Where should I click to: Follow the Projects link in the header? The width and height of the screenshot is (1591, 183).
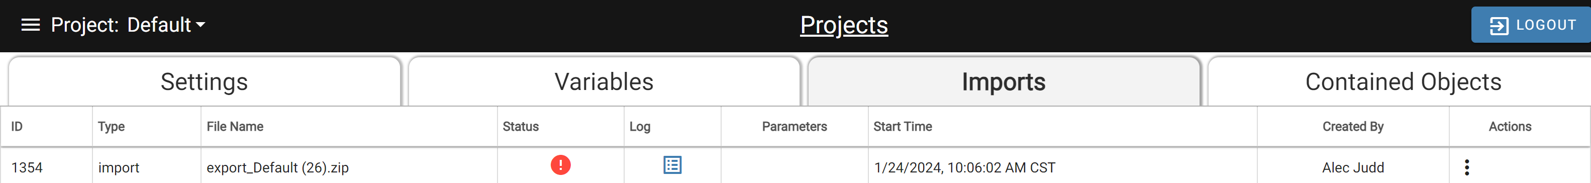point(844,25)
